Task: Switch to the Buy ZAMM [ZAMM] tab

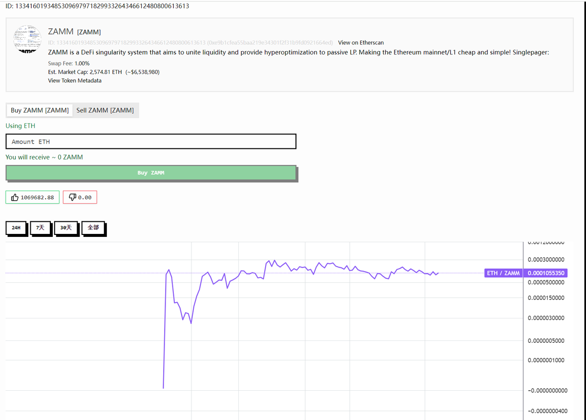Action: click(x=40, y=110)
